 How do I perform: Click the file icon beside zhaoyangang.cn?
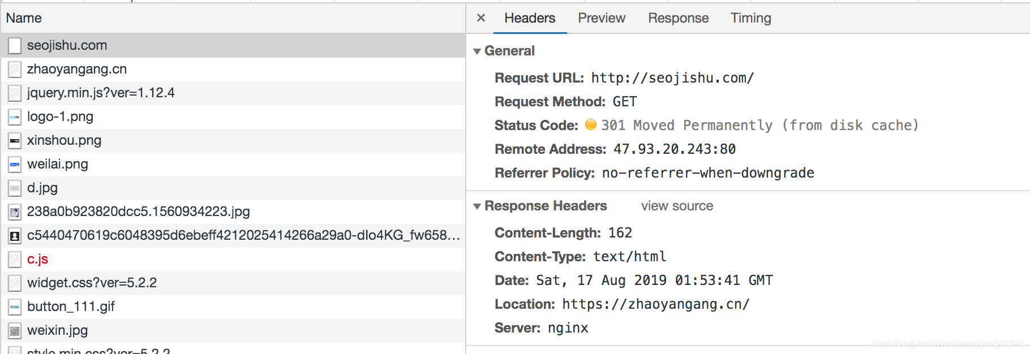pos(15,70)
